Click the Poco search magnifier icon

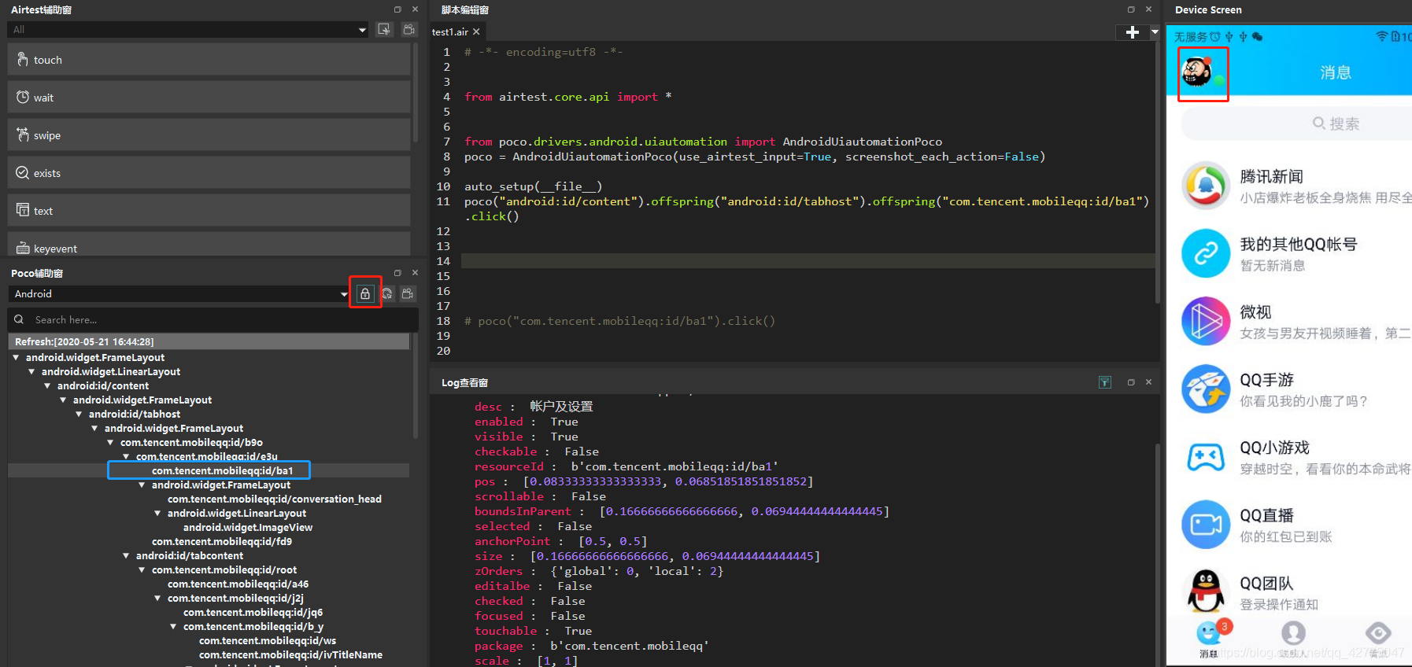pos(19,319)
